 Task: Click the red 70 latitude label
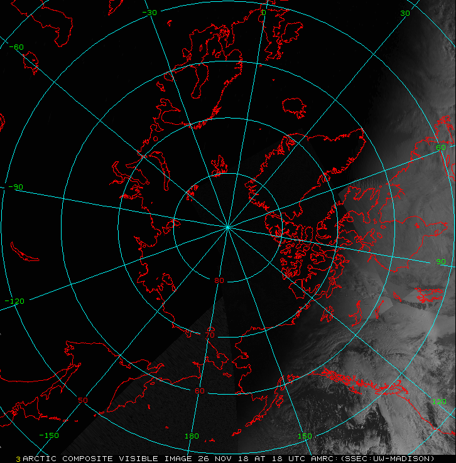point(210,335)
